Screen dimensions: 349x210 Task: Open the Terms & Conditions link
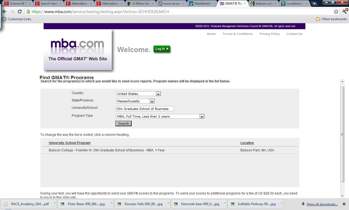click(237, 34)
